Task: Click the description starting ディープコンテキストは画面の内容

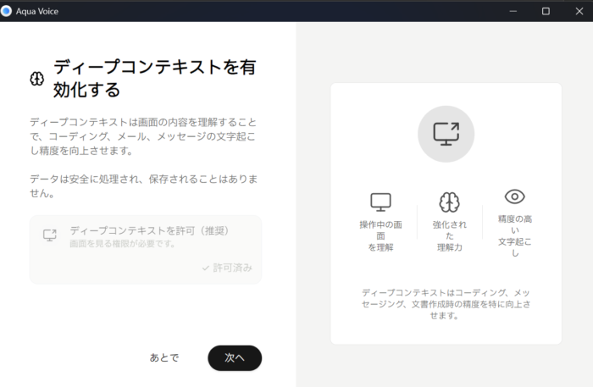Action: point(143,136)
